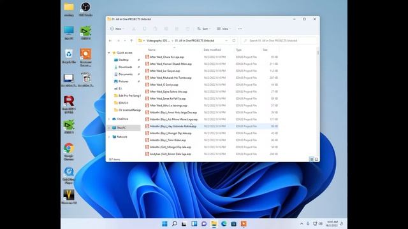
Task: Open the Sort dropdown
Action: pyautogui.click(x=204, y=29)
